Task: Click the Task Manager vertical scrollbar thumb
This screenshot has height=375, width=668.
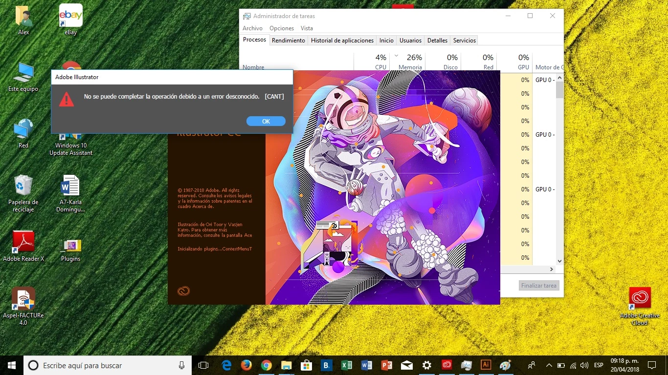Action: point(560,90)
